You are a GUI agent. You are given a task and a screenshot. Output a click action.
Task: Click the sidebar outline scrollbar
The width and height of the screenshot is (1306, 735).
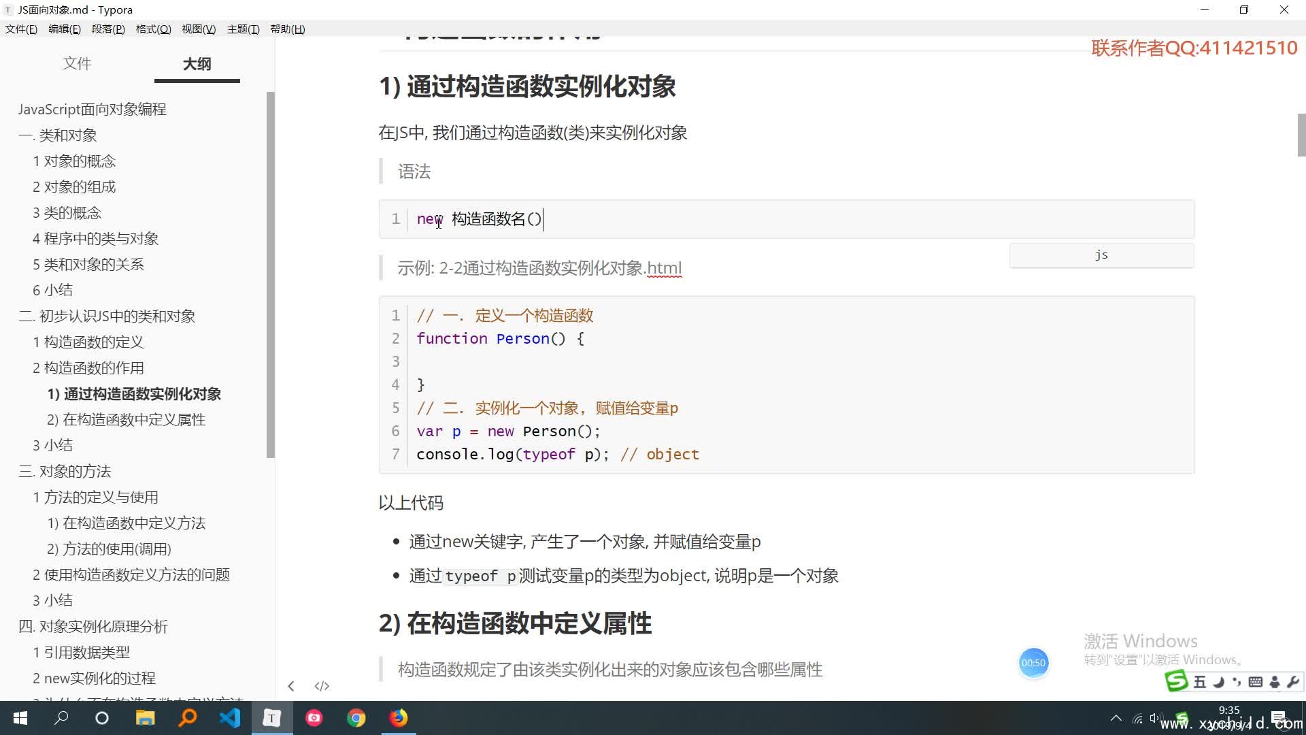tap(271, 275)
